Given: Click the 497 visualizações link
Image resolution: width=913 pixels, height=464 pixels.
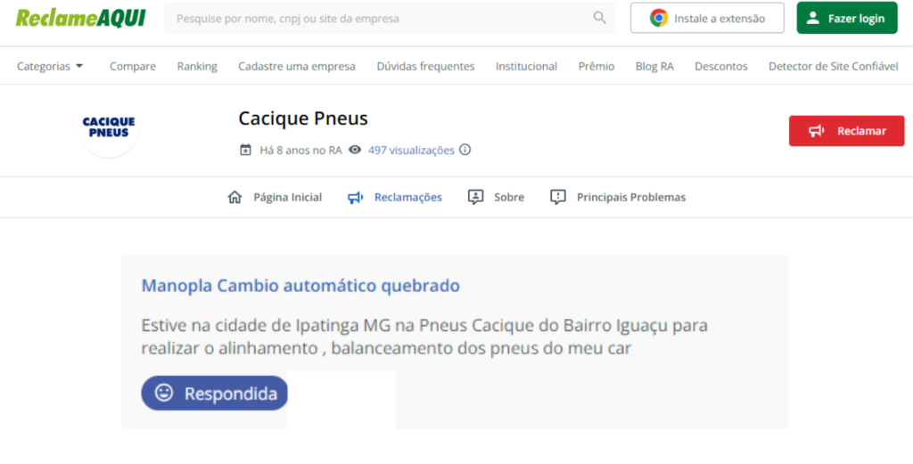Looking at the screenshot, I should pyautogui.click(x=411, y=150).
